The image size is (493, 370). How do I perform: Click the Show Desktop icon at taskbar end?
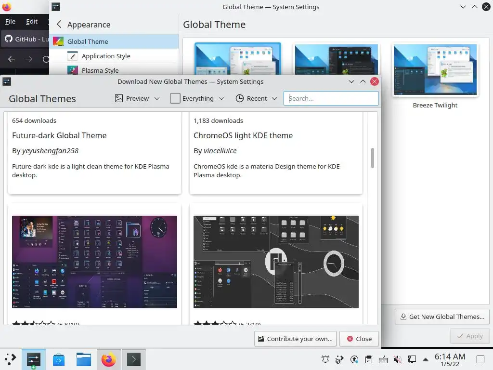(x=480, y=359)
